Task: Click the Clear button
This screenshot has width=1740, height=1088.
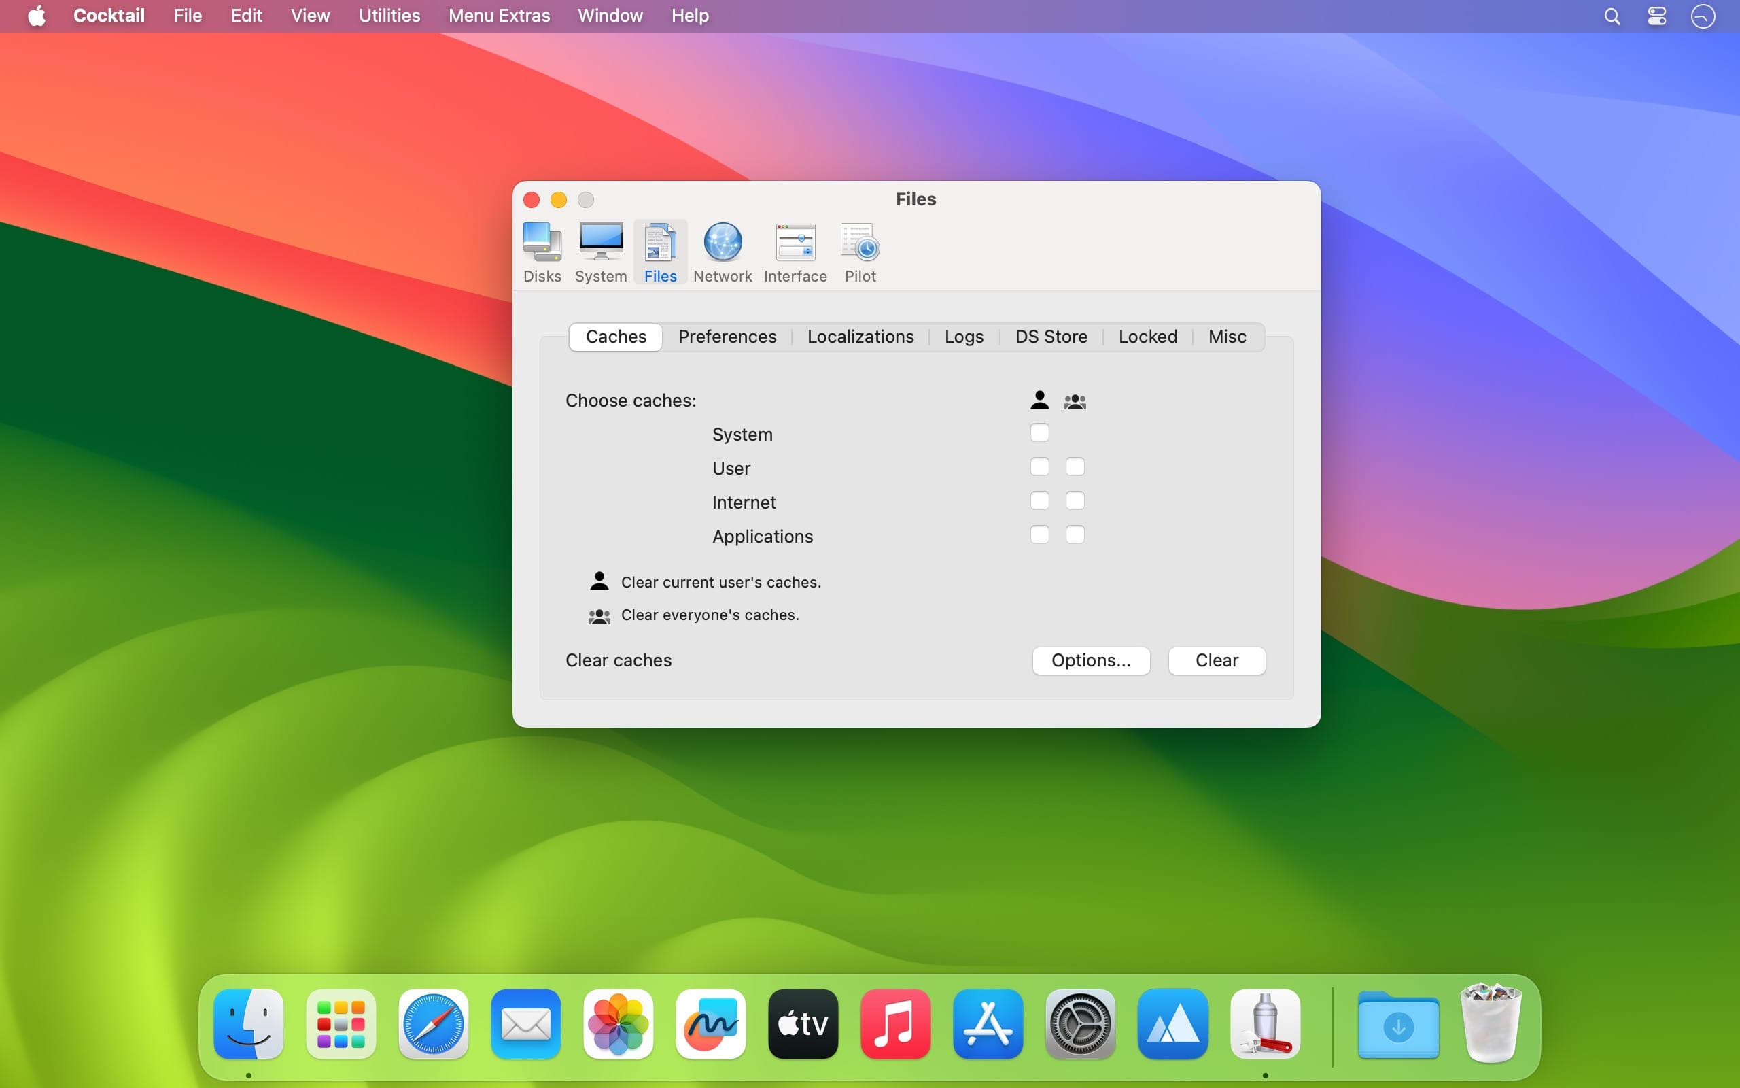Action: (1217, 660)
